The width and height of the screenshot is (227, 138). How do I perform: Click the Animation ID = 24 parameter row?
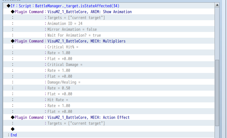(109, 24)
